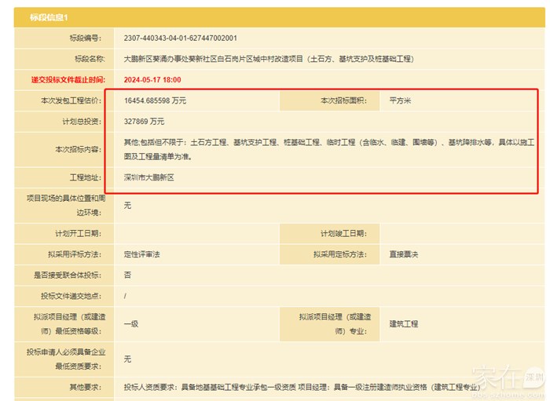550x401 pixels.
Task: Click the 建筑工程 specialty value
Action: [x=404, y=323]
